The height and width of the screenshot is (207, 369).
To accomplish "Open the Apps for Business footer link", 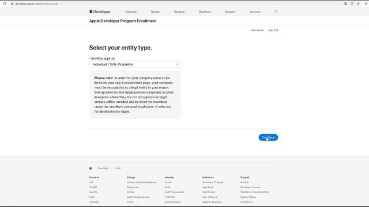I will pos(212,202).
